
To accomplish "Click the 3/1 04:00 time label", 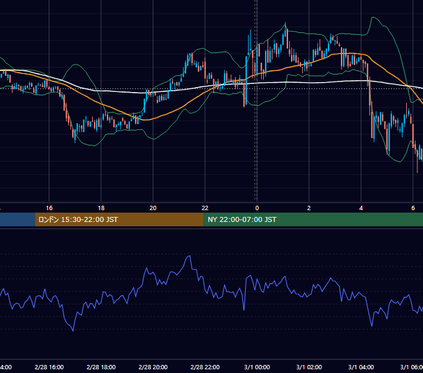I will pyautogui.click(x=361, y=367).
